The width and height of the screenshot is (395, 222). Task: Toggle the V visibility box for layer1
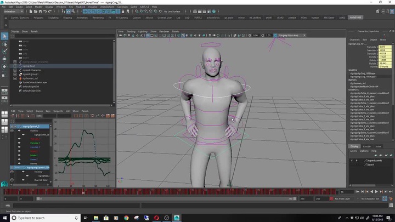(351, 164)
